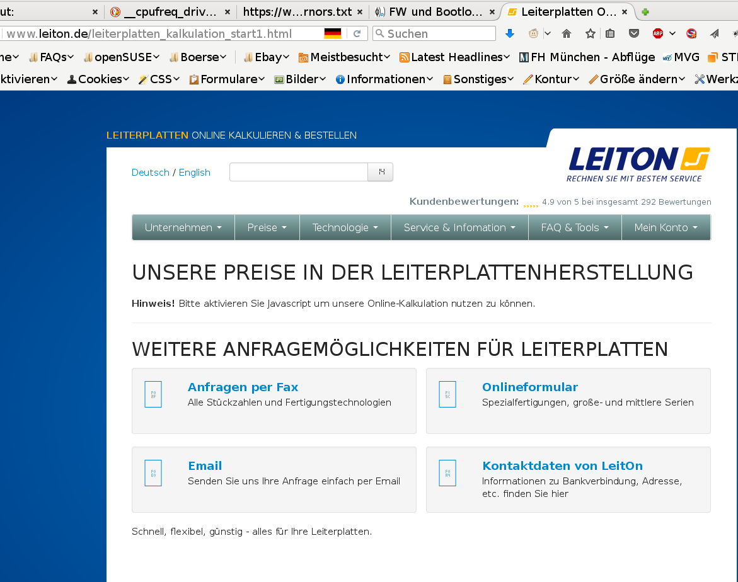Click the German flag icon in address bar
The height and width of the screenshot is (582, 738).
tap(333, 33)
